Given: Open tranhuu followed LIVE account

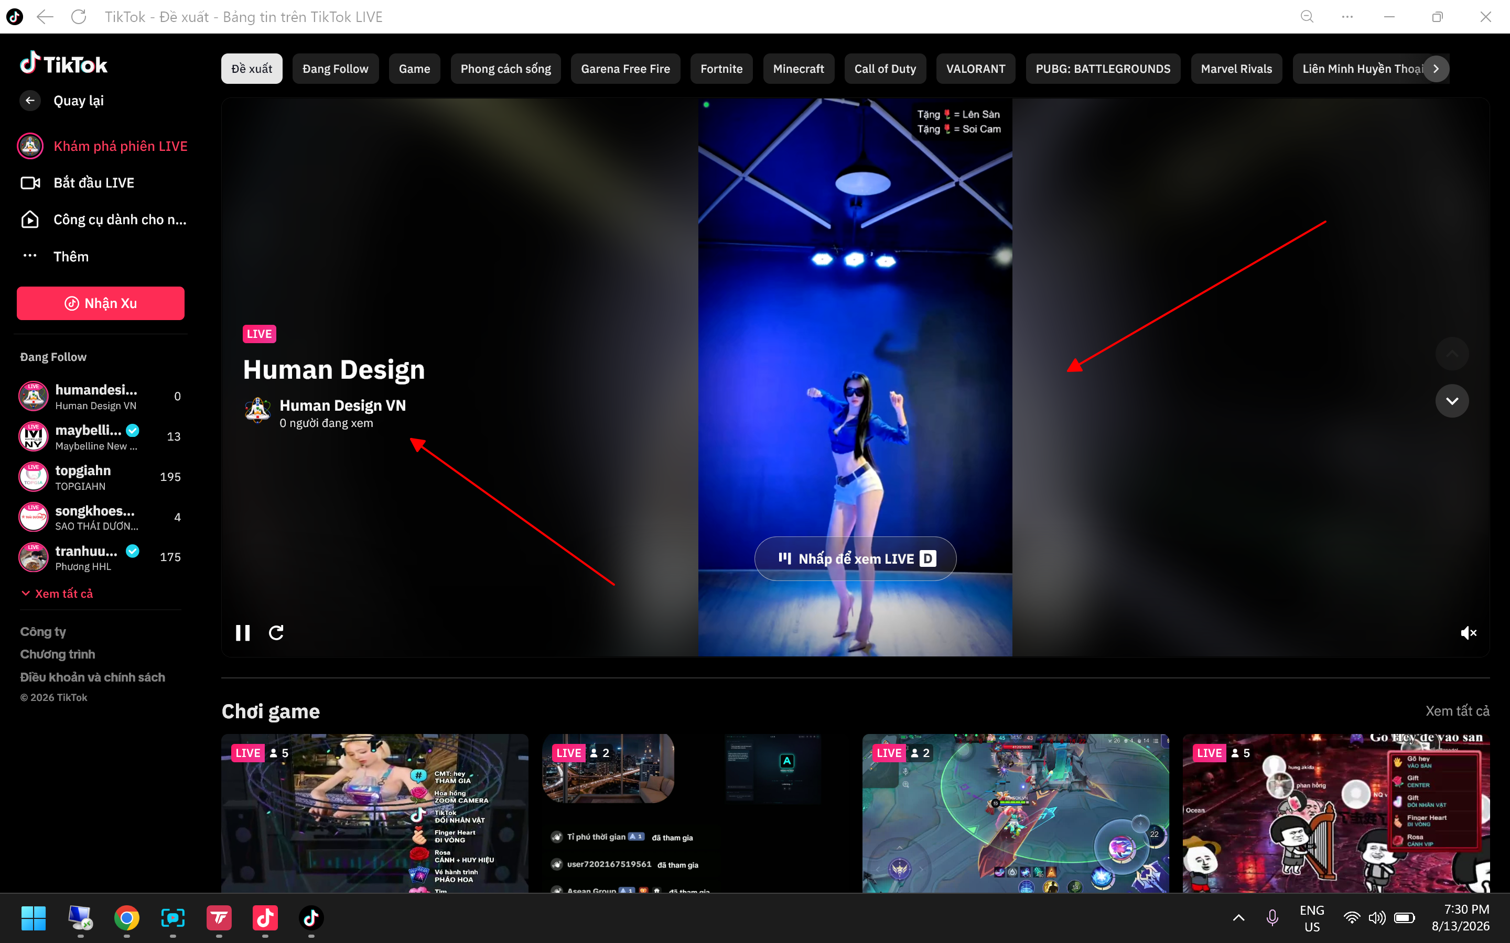Looking at the screenshot, I should point(101,557).
